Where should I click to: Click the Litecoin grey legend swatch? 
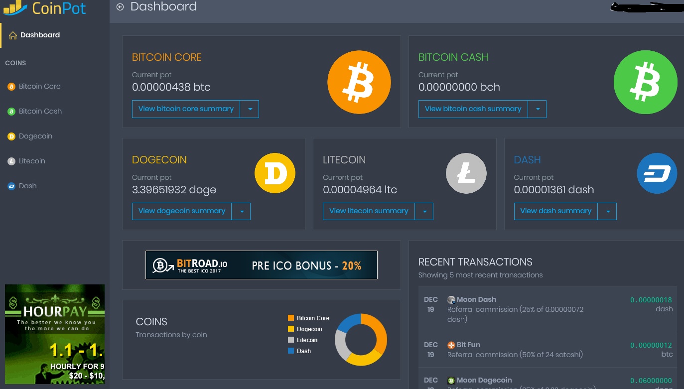pyautogui.click(x=291, y=340)
